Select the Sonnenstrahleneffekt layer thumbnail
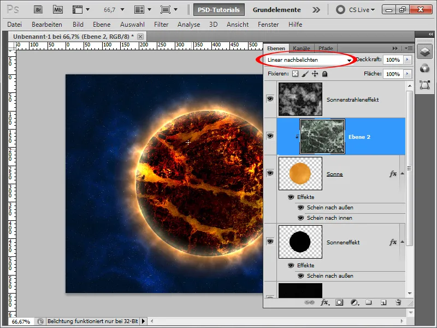The height and width of the screenshot is (328, 437). click(300, 99)
